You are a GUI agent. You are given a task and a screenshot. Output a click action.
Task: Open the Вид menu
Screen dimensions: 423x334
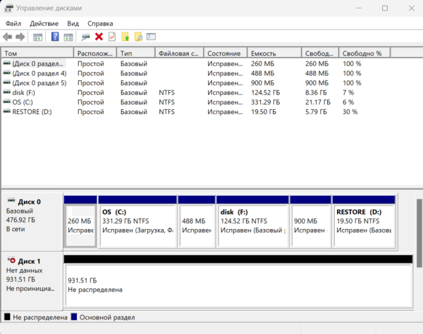point(73,23)
